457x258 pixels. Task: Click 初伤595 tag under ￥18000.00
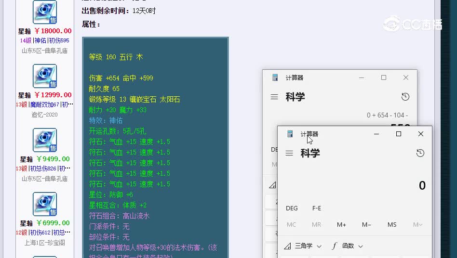[x=59, y=40]
